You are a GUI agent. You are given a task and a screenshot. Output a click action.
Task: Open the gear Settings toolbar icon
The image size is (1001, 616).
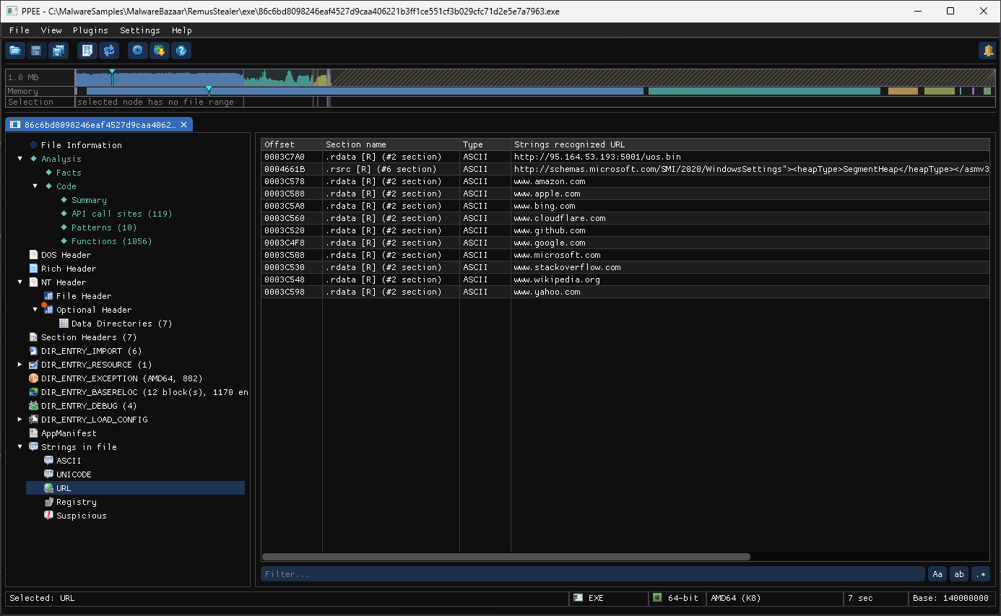click(138, 51)
